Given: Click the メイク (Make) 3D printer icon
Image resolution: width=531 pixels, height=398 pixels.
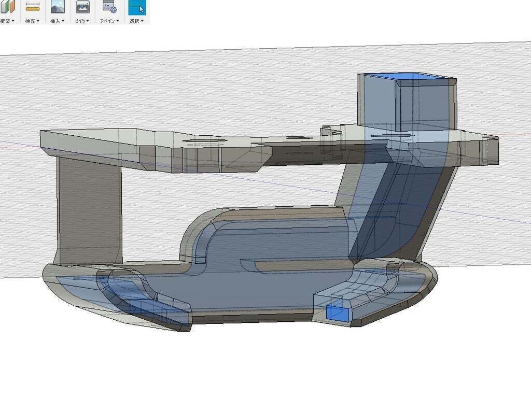Looking at the screenshot, I should tap(83, 8).
